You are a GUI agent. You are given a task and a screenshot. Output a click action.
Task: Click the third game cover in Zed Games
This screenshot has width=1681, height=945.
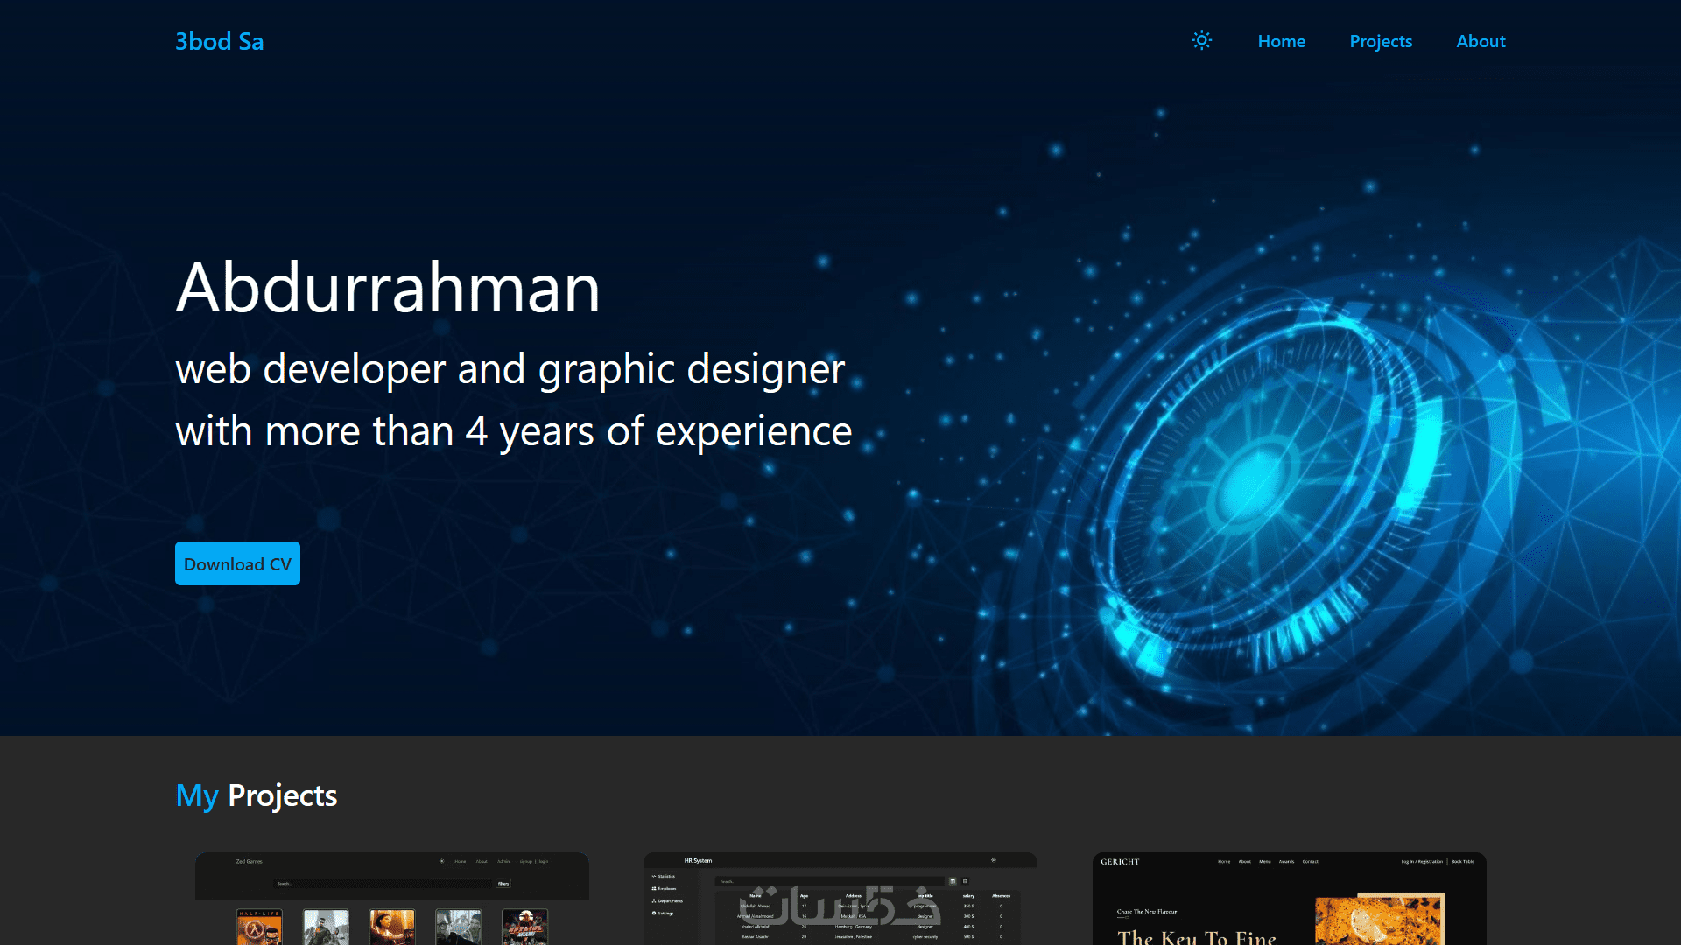(392, 927)
